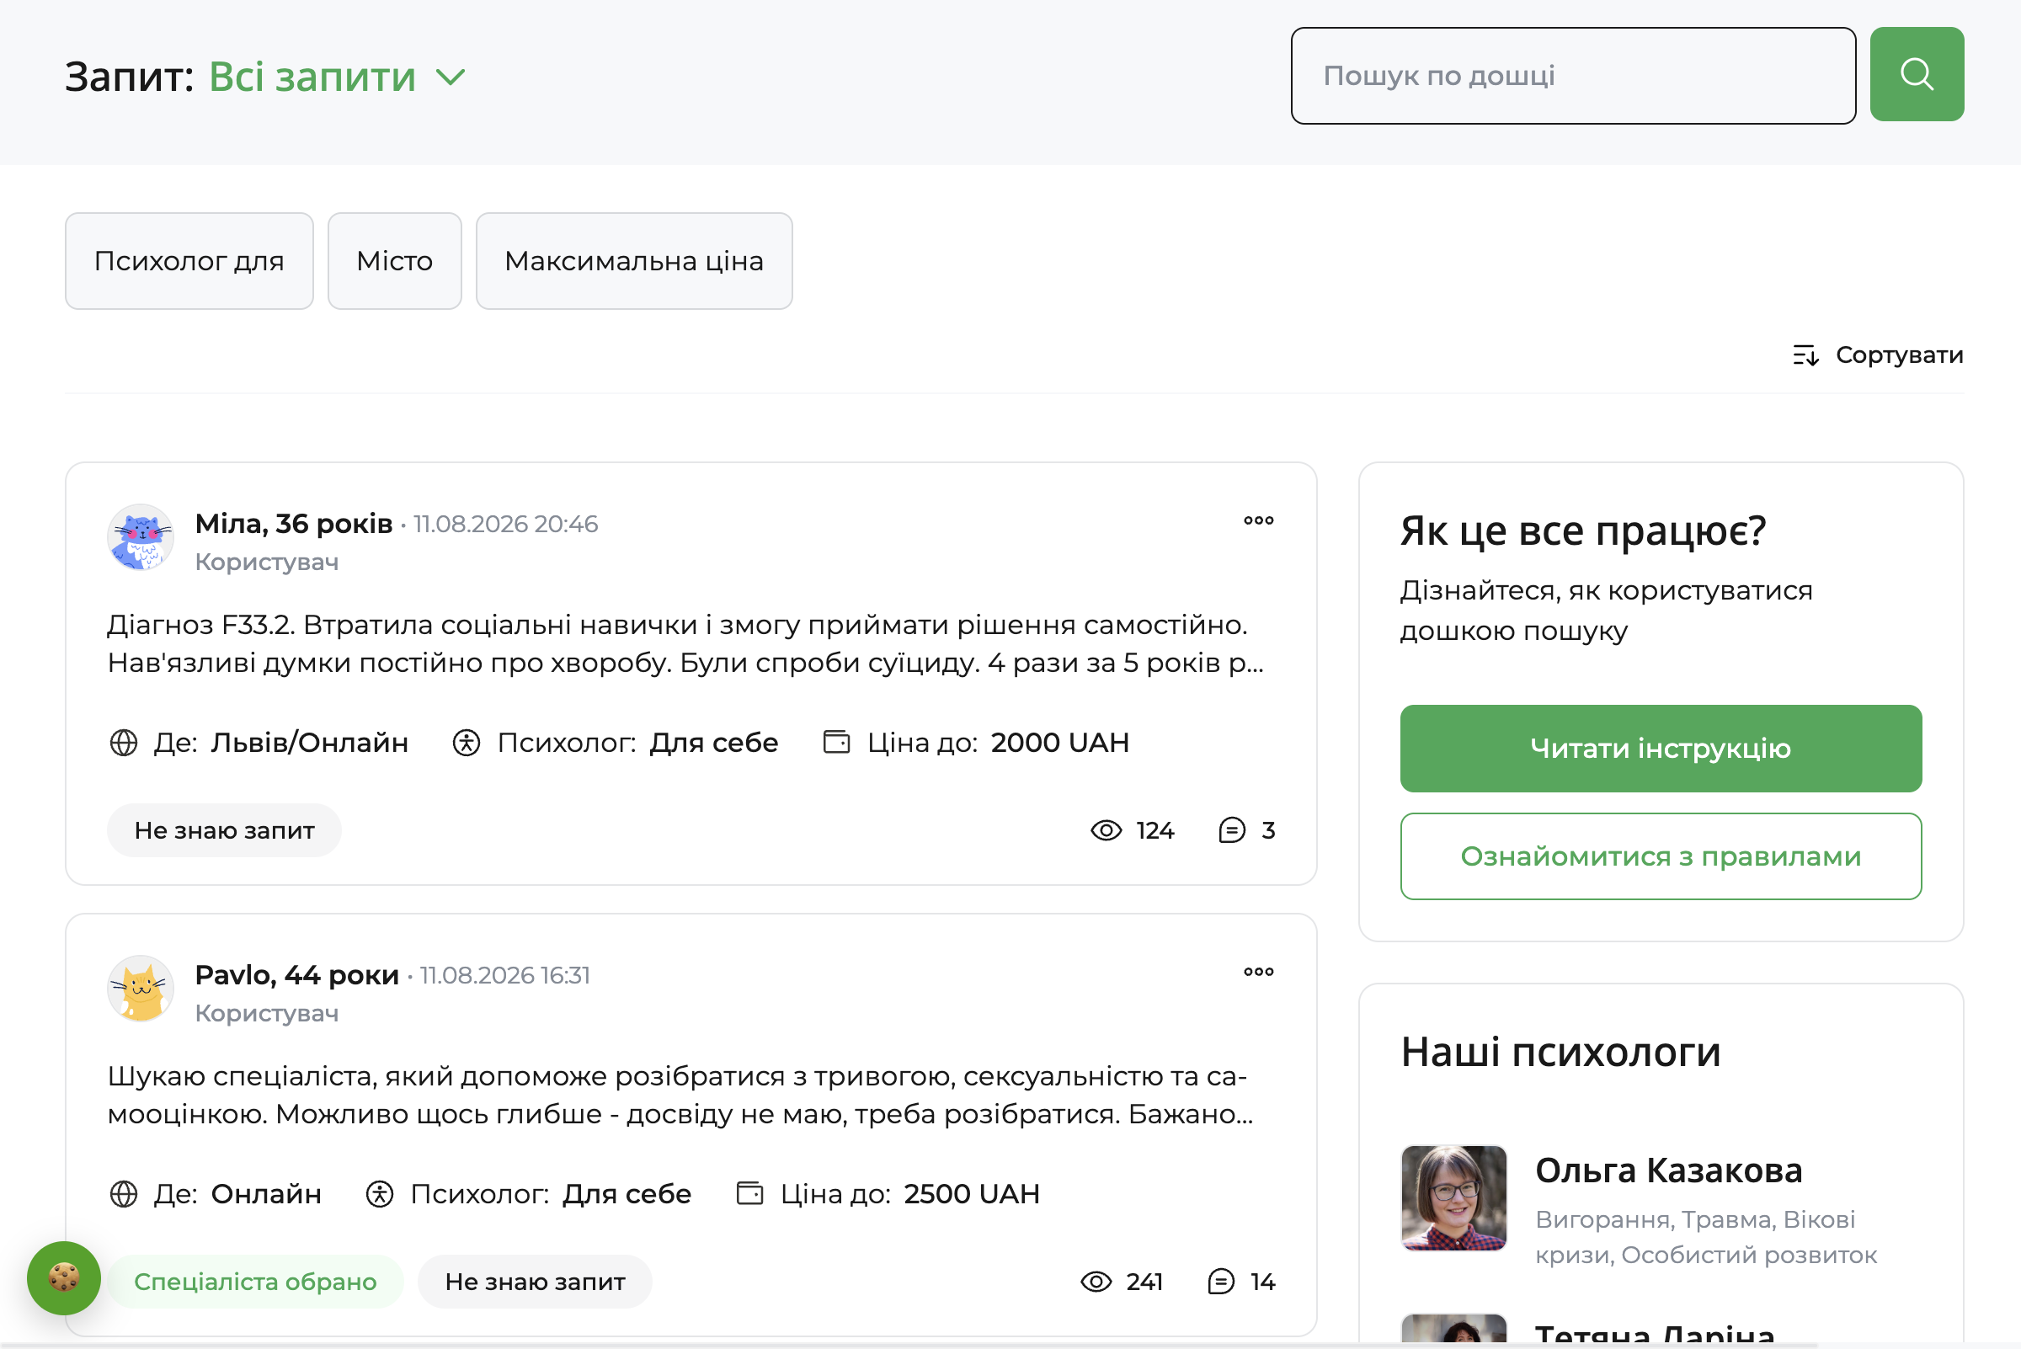Click the sort icon beside Сортувати
This screenshot has width=2021, height=1349.
click(1805, 355)
